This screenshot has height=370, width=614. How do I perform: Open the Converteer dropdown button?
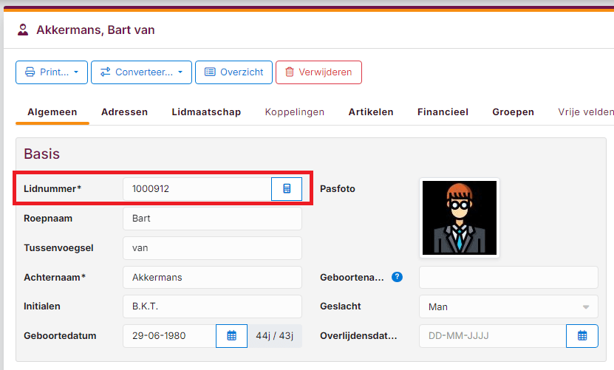point(141,72)
